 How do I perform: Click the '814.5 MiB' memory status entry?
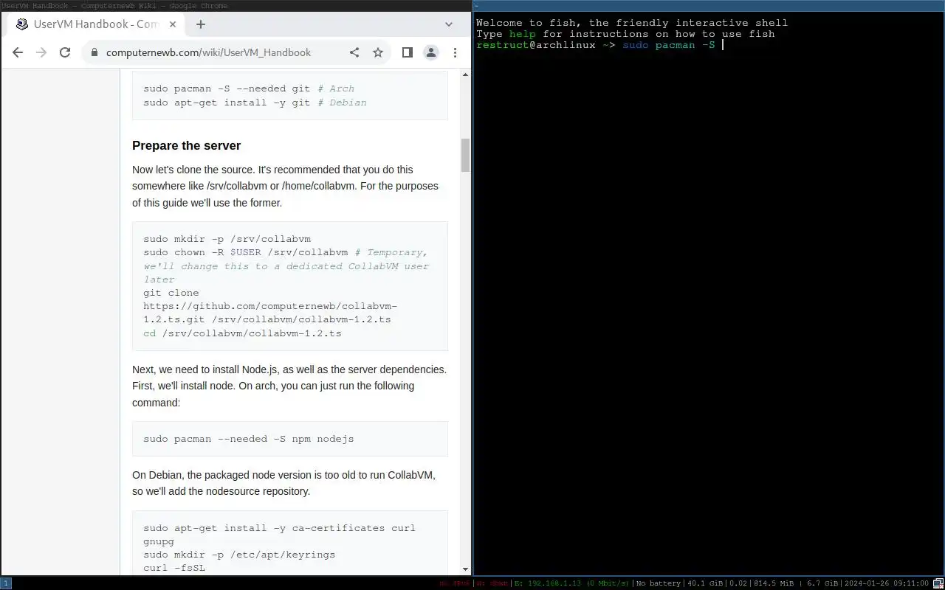pyautogui.click(x=773, y=583)
